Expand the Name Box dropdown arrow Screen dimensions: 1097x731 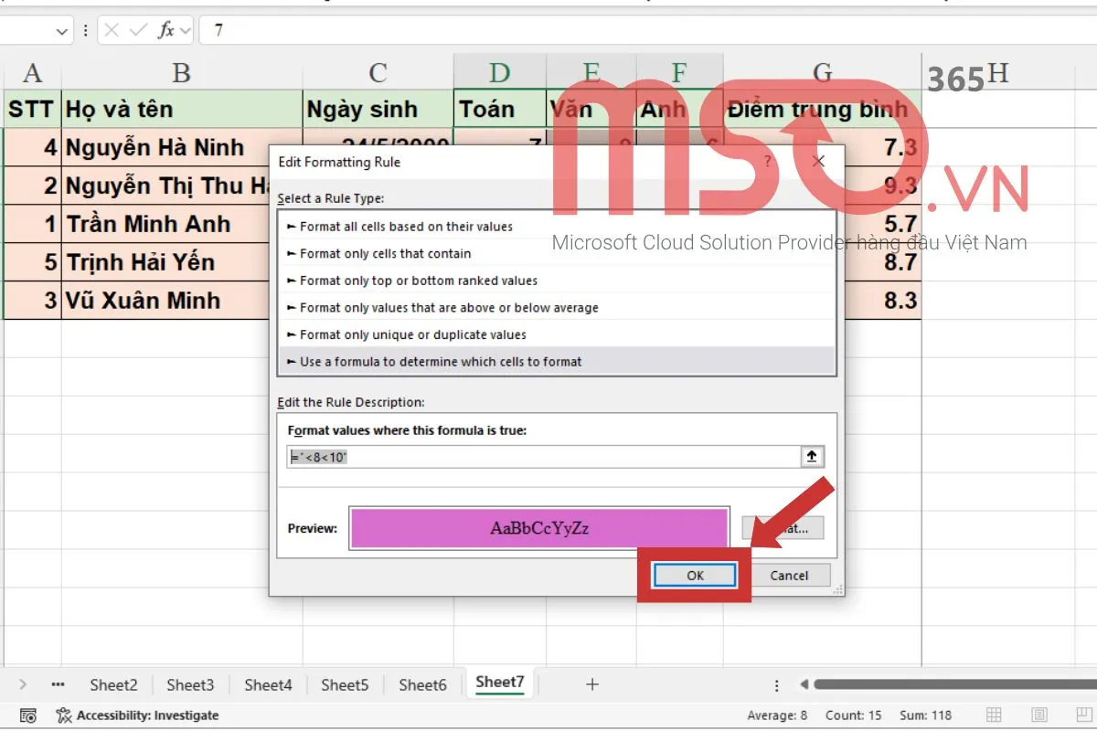click(x=62, y=30)
